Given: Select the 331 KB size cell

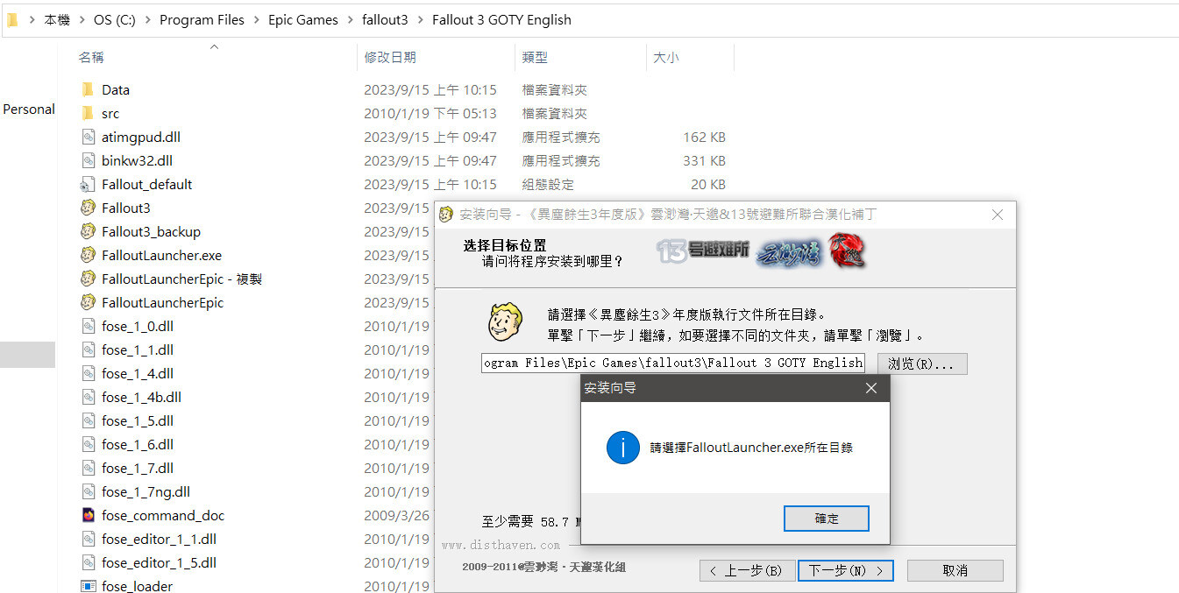Looking at the screenshot, I should click(x=704, y=160).
